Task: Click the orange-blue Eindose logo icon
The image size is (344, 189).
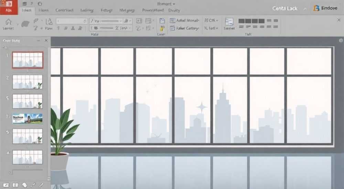Action: pyautogui.click(x=316, y=8)
